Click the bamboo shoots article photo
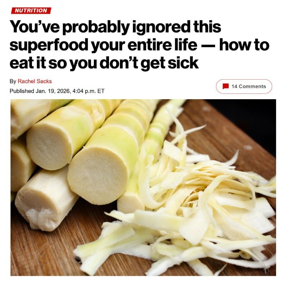The width and height of the screenshot is (287, 286). click(143, 188)
